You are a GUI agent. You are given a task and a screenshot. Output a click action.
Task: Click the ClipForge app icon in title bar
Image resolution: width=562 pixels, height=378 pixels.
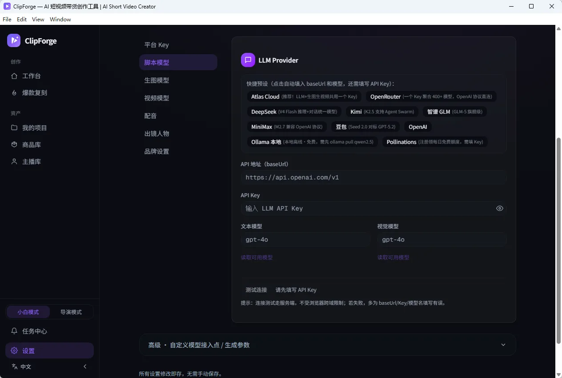pyautogui.click(x=7, y=6)
